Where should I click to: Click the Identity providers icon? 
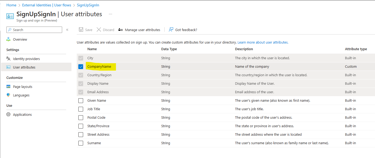(x=8, y=58)
